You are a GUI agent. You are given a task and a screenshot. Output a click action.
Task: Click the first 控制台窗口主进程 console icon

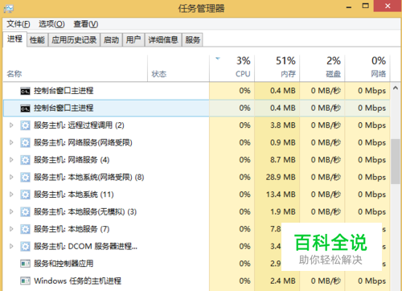(26, 91)
